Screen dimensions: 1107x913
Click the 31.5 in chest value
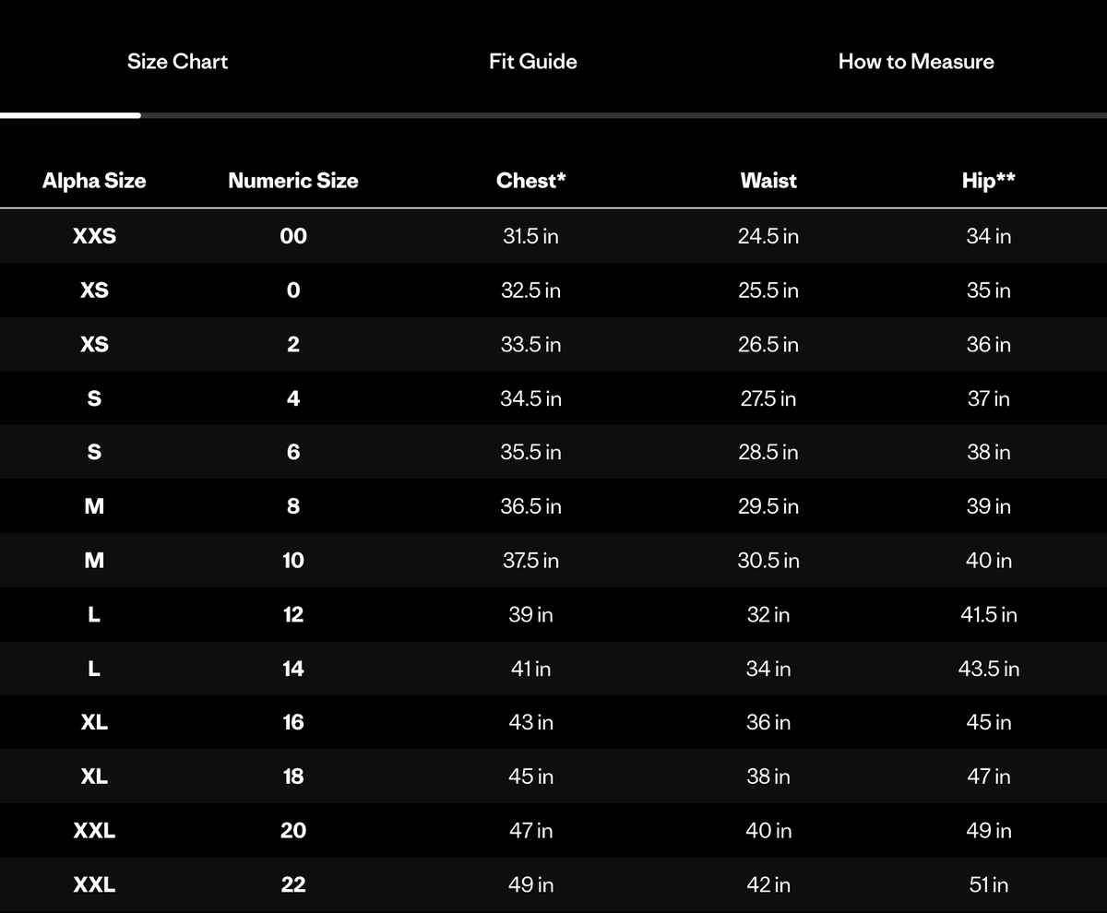click(531, 236)
